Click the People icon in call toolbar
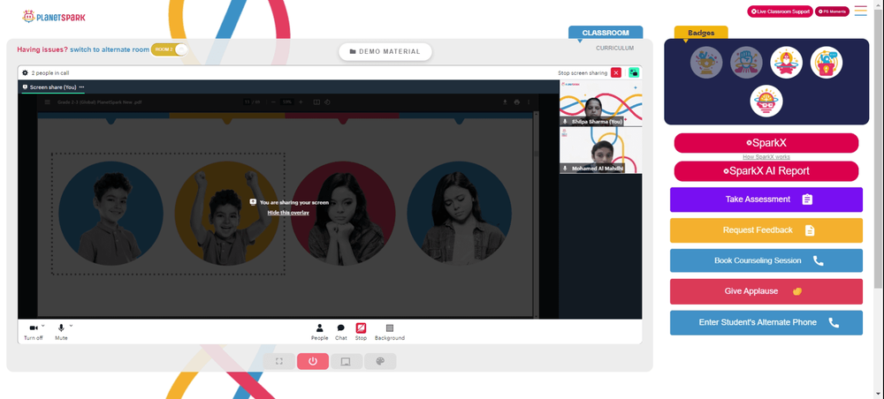884x399 pixels. point(320,328)
